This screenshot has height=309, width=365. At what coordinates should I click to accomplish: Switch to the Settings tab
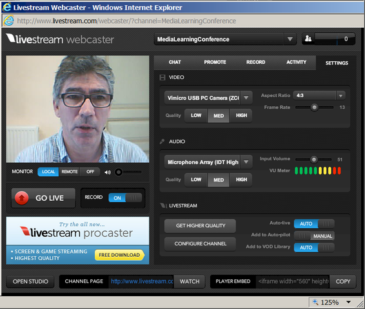(337, 63)
